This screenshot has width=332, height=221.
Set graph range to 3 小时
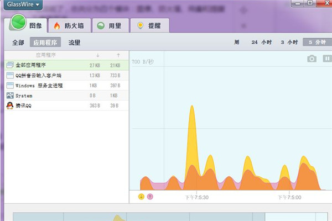pos(289,42)
